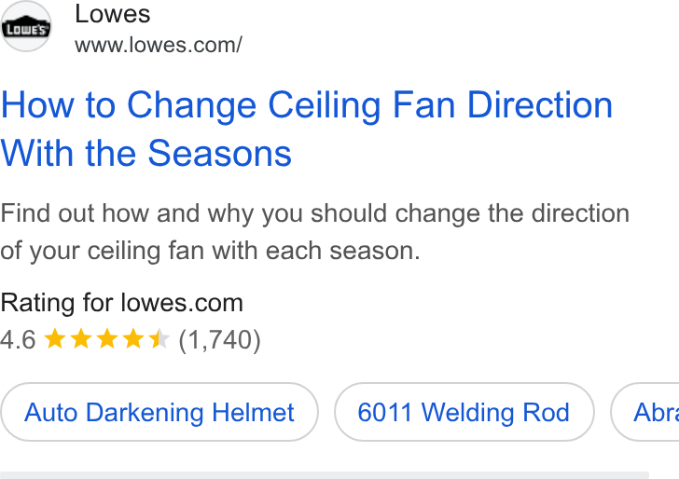Select the 'Auto Darkening Helmet' chip
Viewport: 679px width, 479px height.
159,412
